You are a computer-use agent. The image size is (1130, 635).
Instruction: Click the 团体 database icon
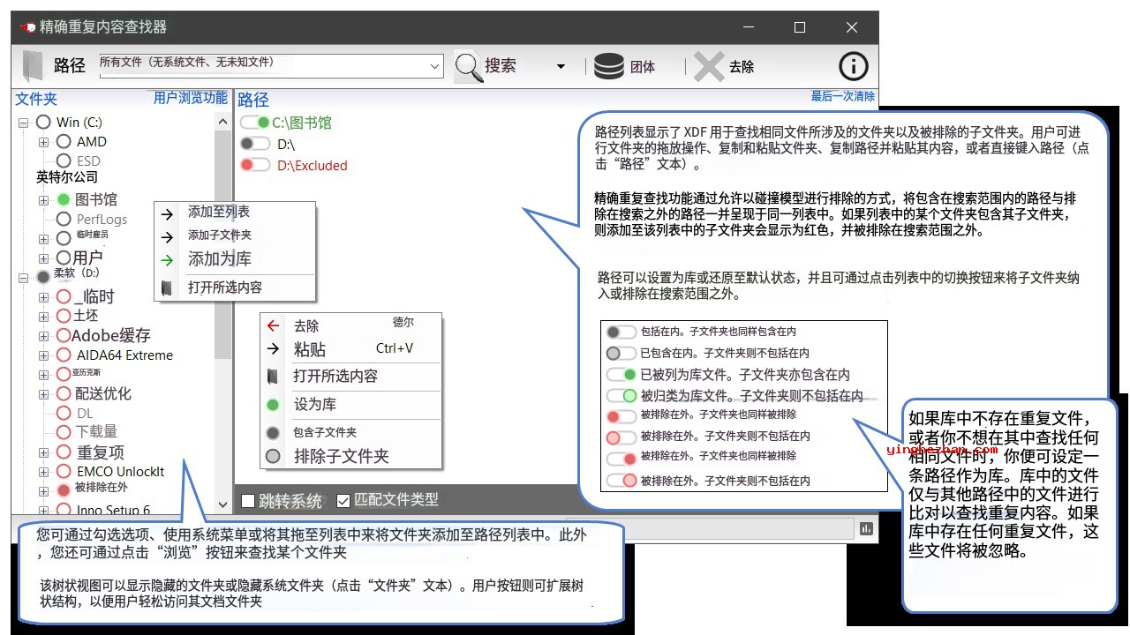[609, 66]
